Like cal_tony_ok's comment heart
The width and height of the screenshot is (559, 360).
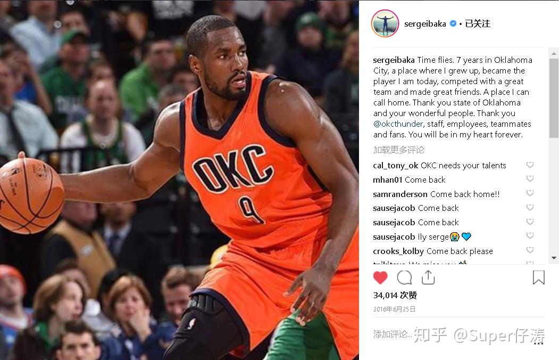(x=530, y=165)
